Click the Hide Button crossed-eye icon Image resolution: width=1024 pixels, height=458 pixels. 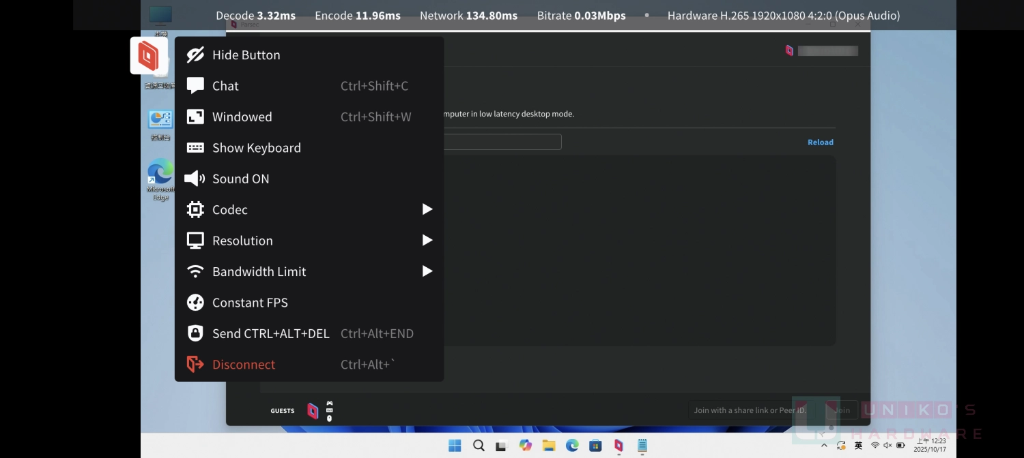(x=195, y=55)
